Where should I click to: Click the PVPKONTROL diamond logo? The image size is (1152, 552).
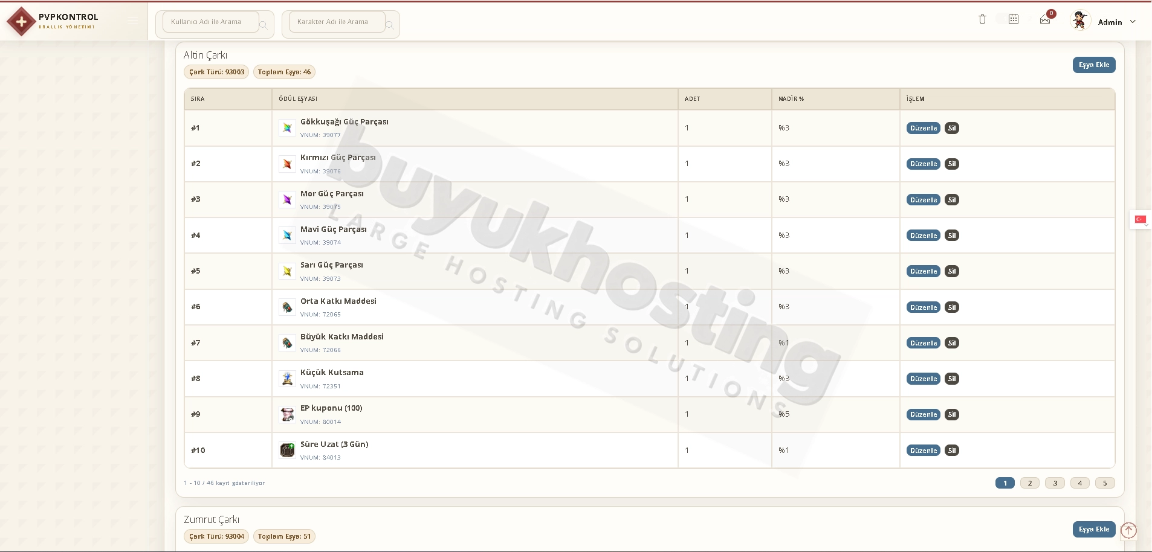click(x=21, y=22)
